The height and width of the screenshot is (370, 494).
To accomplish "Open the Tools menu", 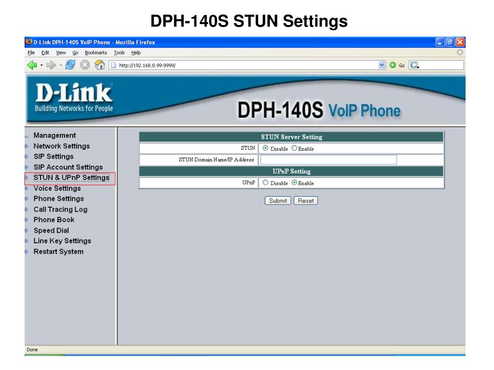I will (x=120, y=53).
